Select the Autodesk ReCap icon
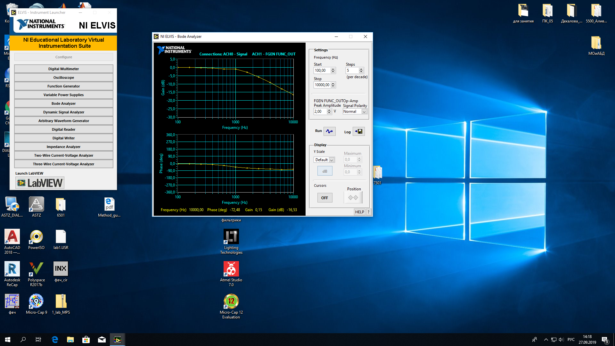Screen dimensions: 615x346 pos(12,274)
